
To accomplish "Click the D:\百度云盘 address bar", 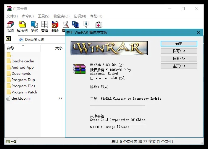I will point(42,39).
